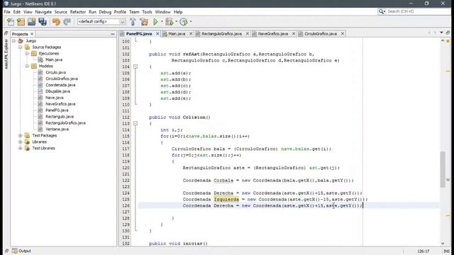Close the NaveGrafico.java tab

[294, 34]
